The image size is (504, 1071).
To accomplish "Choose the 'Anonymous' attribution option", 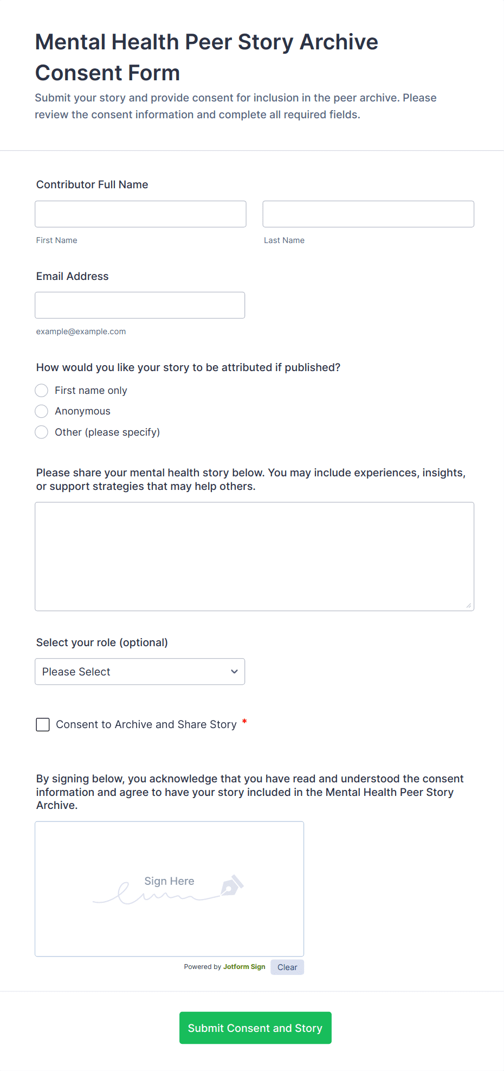I will 42,411.
